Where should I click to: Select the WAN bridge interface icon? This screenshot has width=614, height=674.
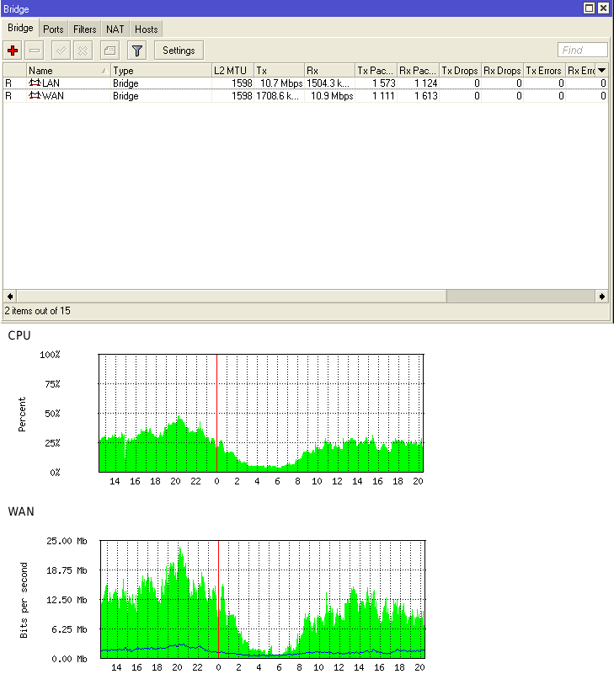click(35, 95)
